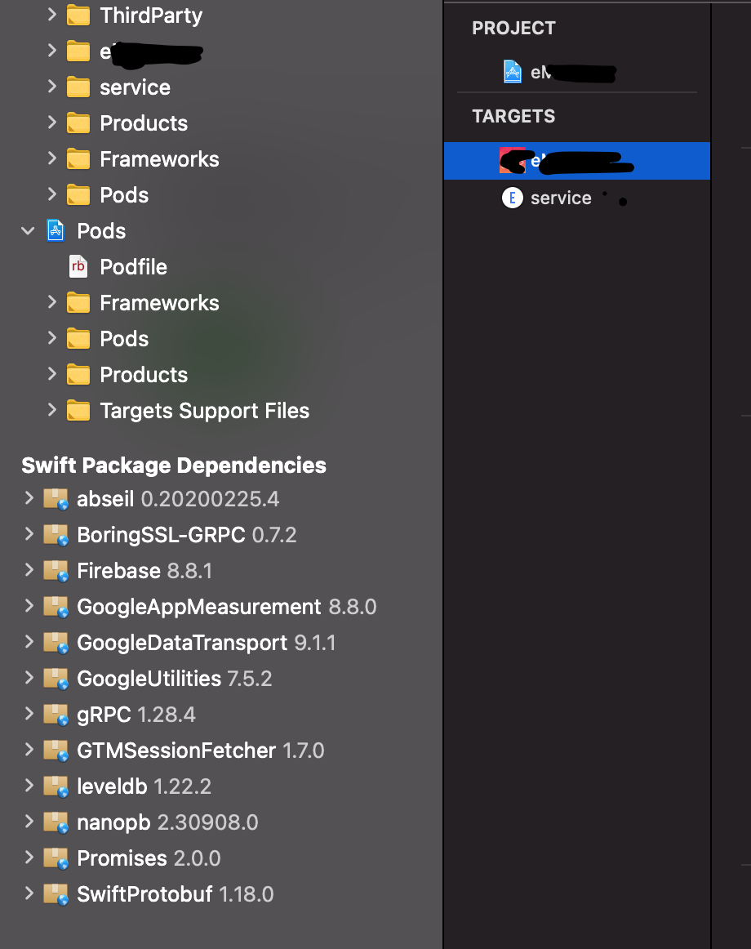Click the SwiftProtobuf package icon

click(56, 894)
